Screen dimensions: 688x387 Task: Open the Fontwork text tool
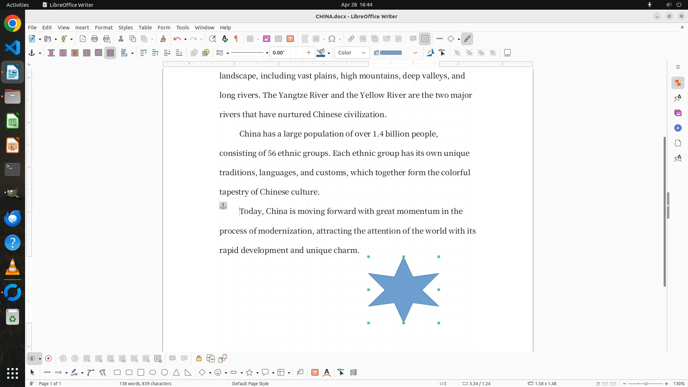tap(327, 373)
